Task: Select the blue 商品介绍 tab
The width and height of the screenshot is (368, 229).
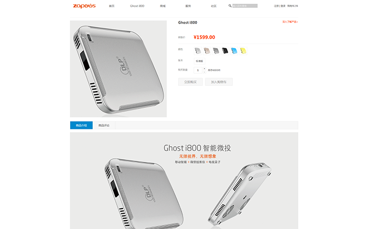Action: point(82,125)
